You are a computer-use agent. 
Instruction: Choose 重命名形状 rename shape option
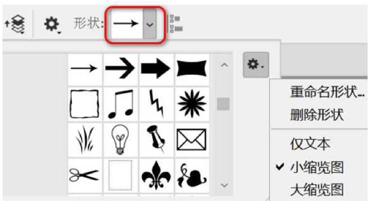[327, 92]
